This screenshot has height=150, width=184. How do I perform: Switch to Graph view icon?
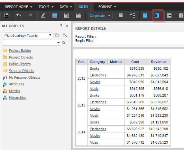pyautogui.click(x=67, y=15)
